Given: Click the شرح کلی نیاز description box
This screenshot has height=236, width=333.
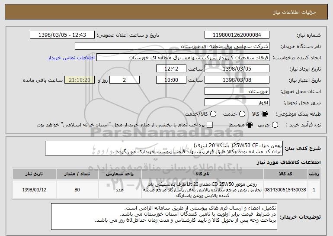Looking at the screenshot, I should 164,148.
